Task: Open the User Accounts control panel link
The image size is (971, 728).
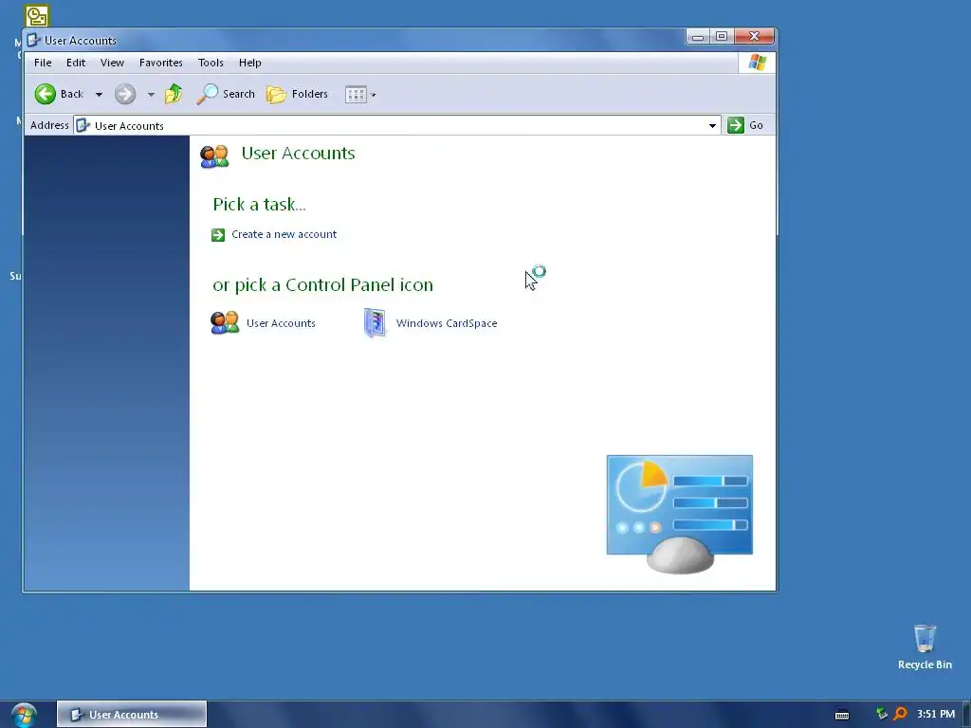Action: click(x=281, y=323)
